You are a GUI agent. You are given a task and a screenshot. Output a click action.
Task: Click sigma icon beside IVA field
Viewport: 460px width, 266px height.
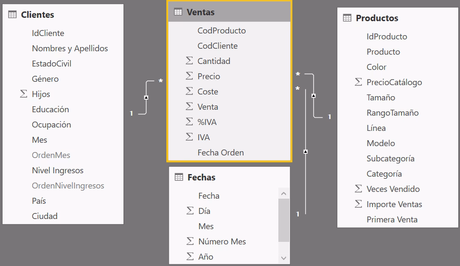[x=189, y=137]
